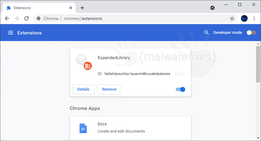Close the Extensions tab
This screenshot has height=141, width=261.
coord(71,8)
